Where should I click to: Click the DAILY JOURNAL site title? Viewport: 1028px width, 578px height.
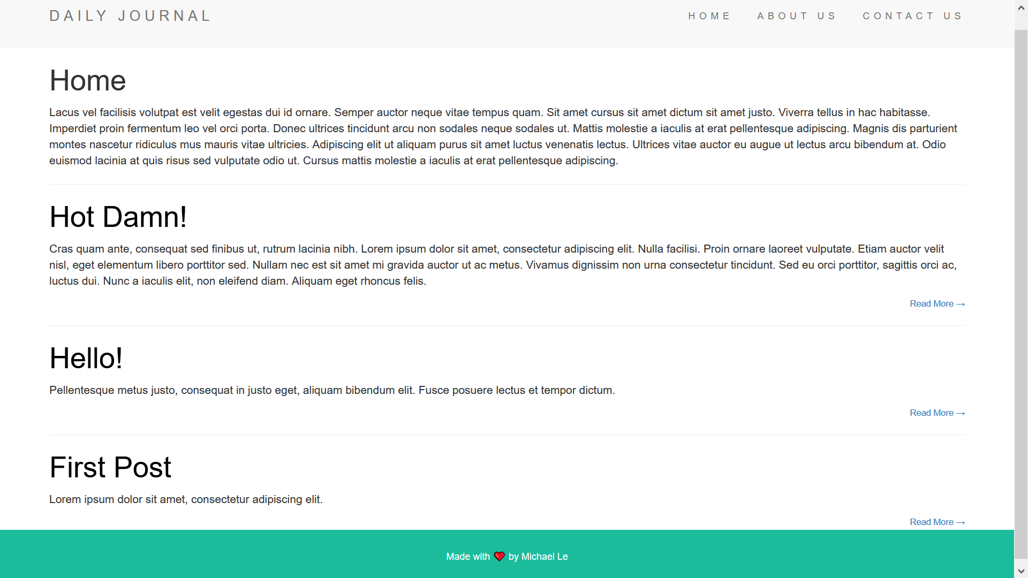[x=131, y=16]
